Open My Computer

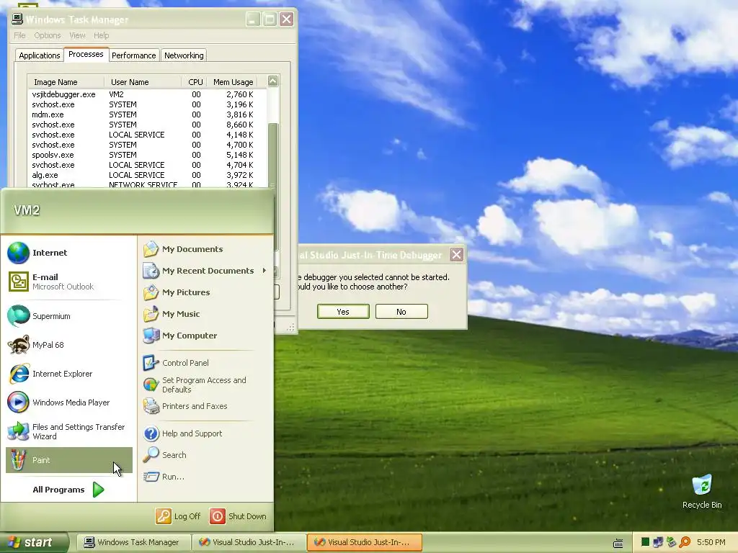tap(205, 336)
